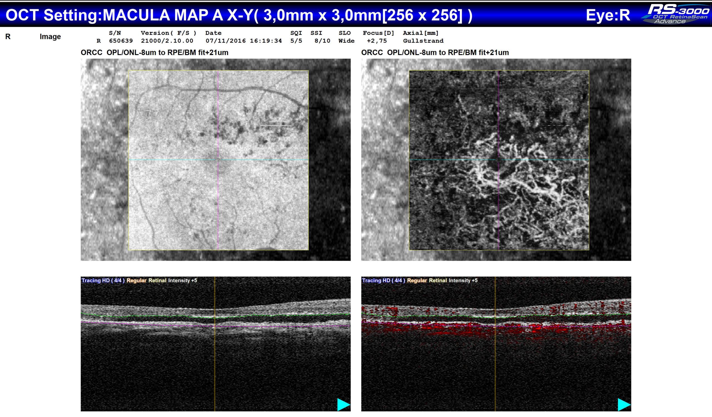Click the SQI value 5/5
Viewport: 712px width, 417px height.
point(296,41)
